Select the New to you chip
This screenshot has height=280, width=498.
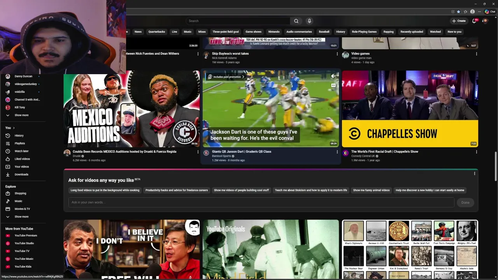point(454,32)
